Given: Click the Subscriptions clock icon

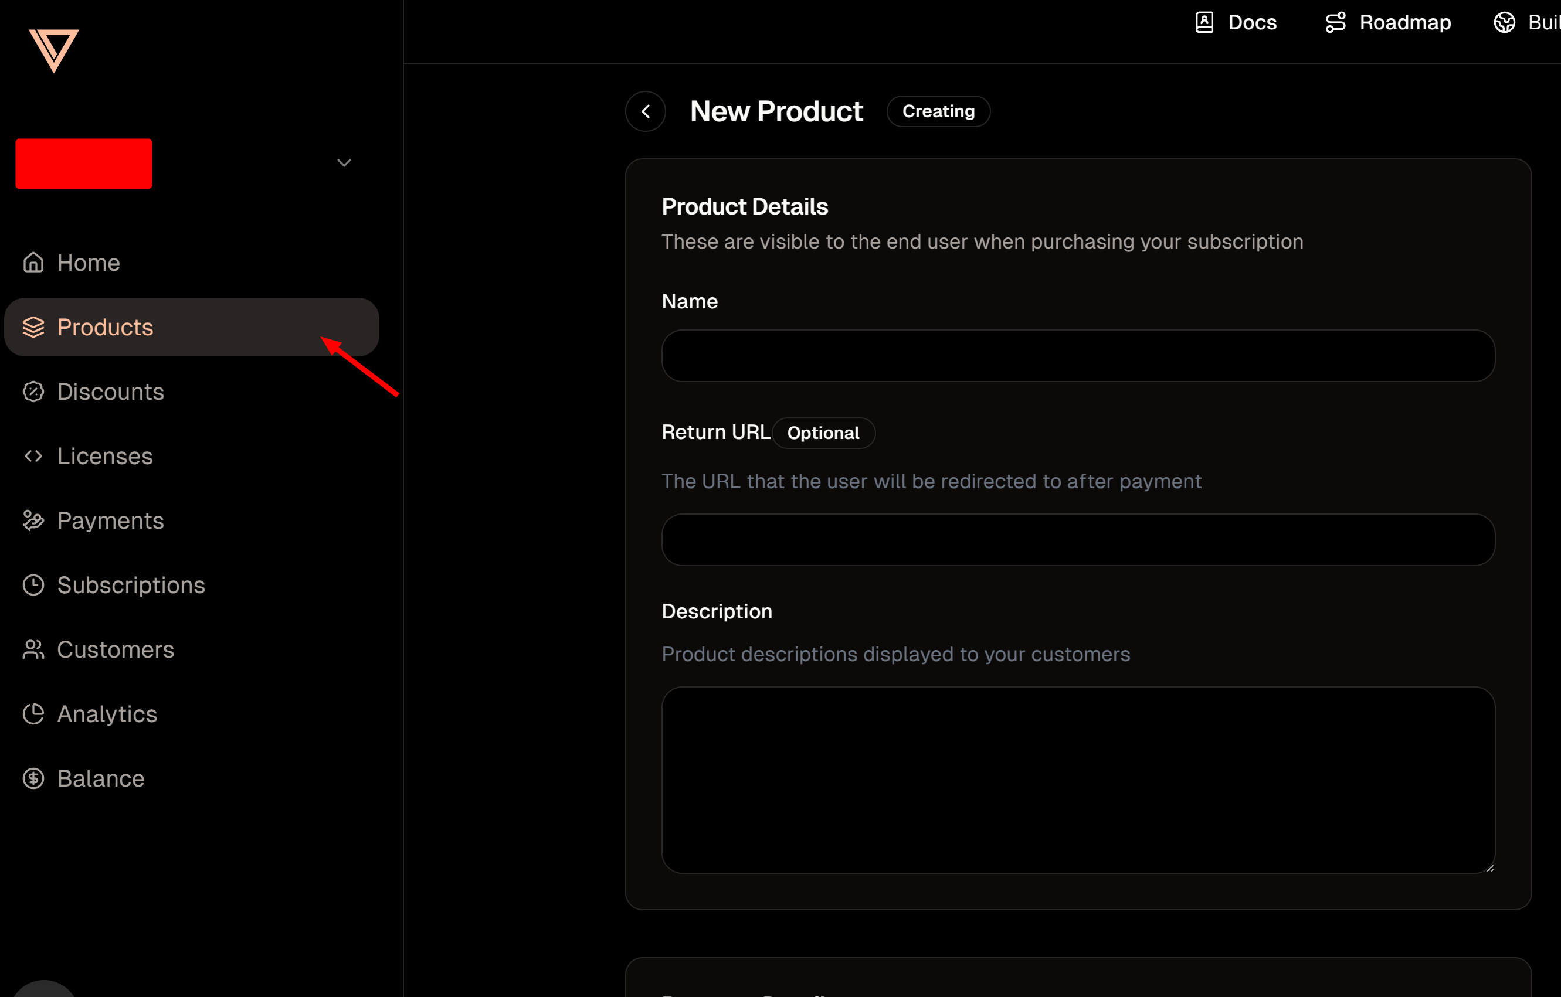Looking at the screenshot, I should click(x=33, y=585).
